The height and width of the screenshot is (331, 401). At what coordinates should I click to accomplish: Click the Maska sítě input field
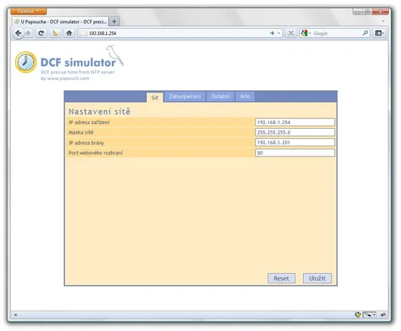pyautogui.click(x=295, y=132)
